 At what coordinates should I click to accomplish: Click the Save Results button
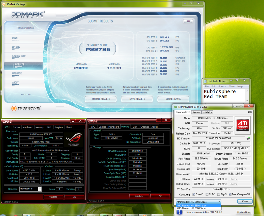[x=137, y=99]
